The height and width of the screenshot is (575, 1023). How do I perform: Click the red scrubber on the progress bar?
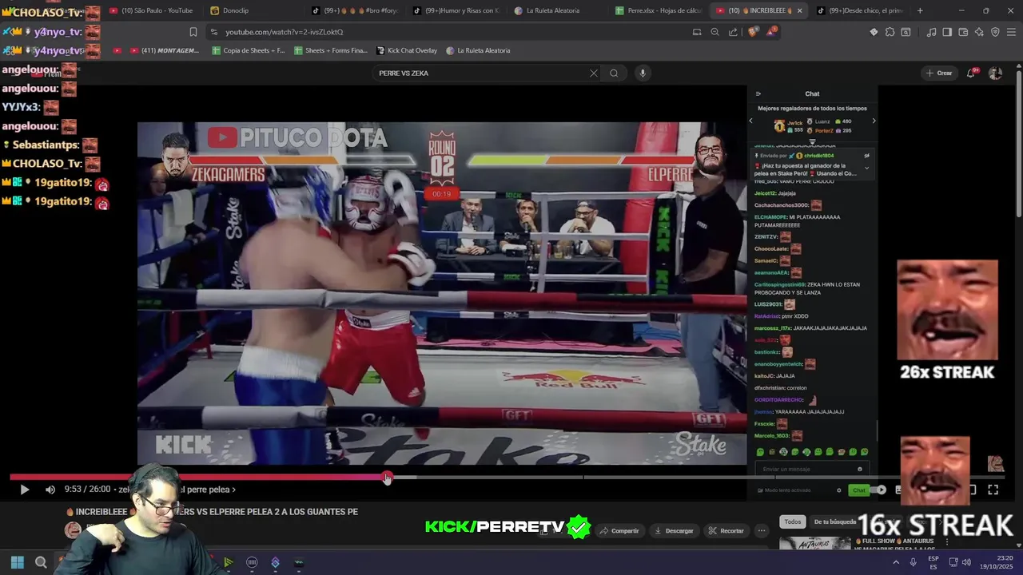(388, 478)
